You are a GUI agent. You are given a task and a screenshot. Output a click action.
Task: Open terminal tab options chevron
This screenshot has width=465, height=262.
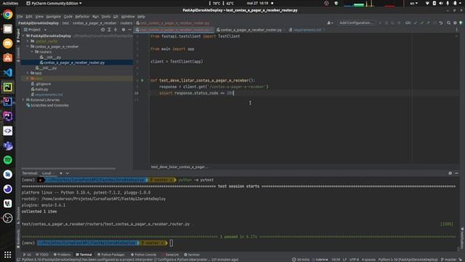pyautogui.click(x=68, y=173)
